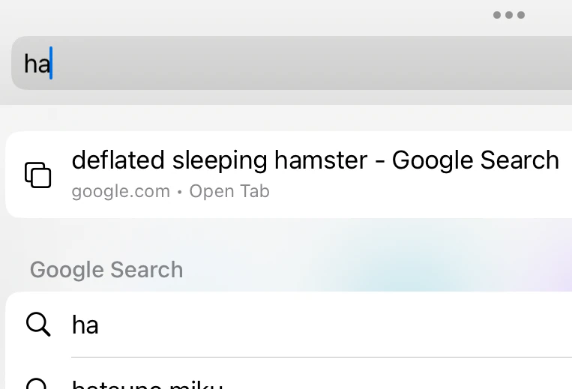Click empty area of the address bar

(337, 64)
